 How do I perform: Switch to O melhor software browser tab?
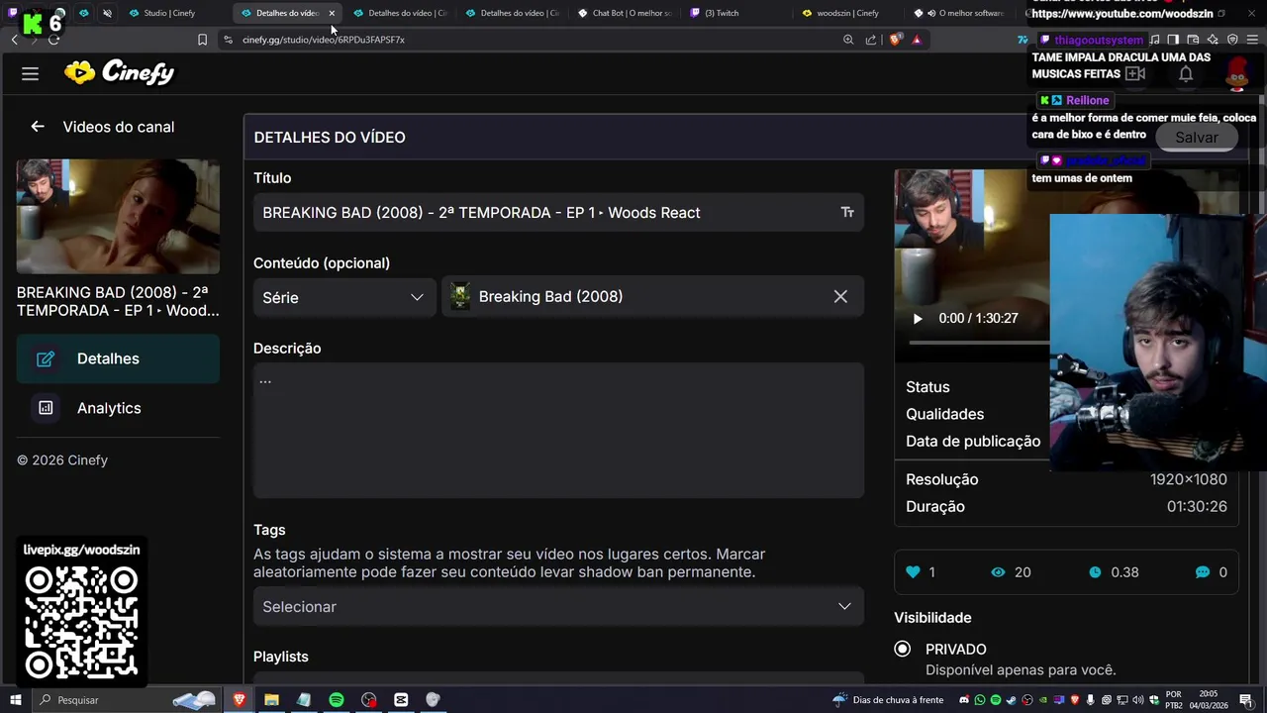(960, 13)
